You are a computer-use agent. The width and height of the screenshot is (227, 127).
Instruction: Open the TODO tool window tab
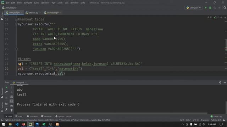point(19,116)
